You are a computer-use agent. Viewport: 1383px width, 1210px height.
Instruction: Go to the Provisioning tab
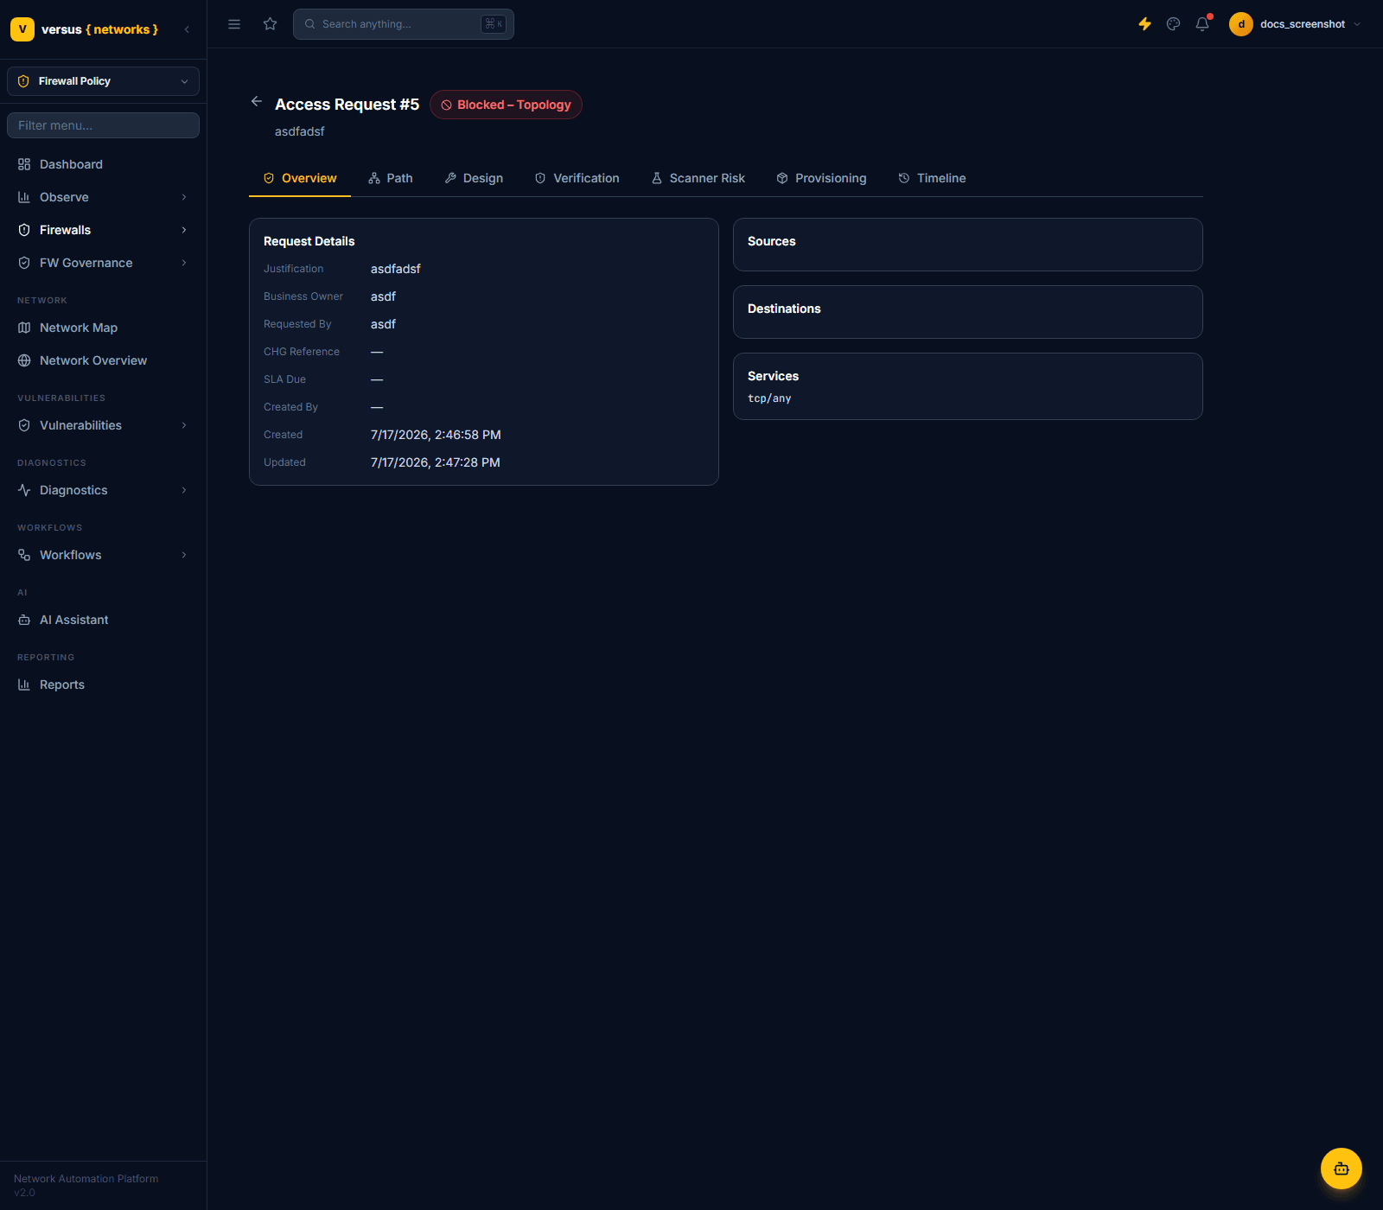(x=821, y=178)
